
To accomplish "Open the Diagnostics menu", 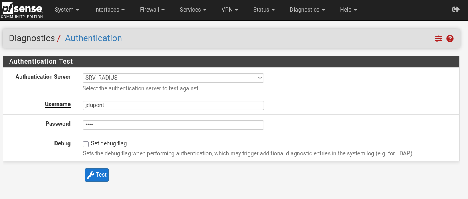I will pos(307,10).
